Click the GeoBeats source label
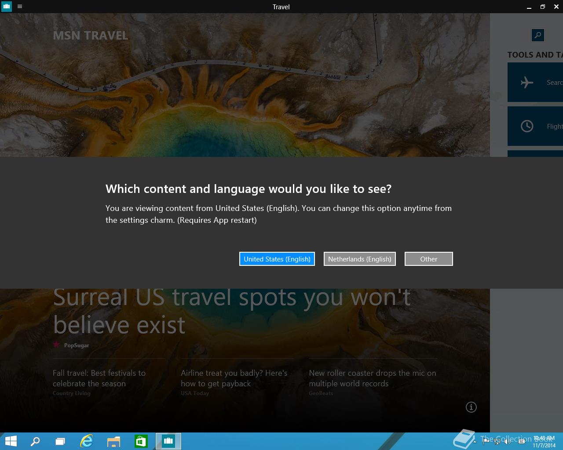The height and width of the screenshot is (450, 563). coord(321,393)
